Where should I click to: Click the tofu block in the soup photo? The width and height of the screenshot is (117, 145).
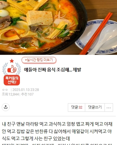(39, 18)
